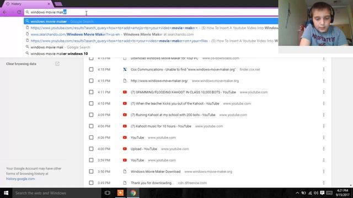Click the 'Search the web and Windows' taskbar box

click(57, 193)
